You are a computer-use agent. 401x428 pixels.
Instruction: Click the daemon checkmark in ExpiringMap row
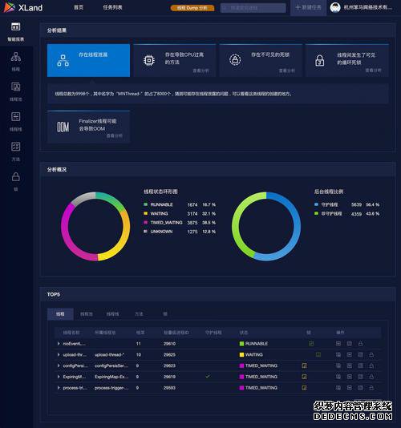(x=208, y=377)
